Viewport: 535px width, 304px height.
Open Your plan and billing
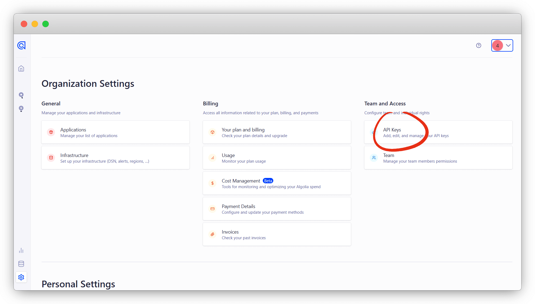(x=277, y=132)
